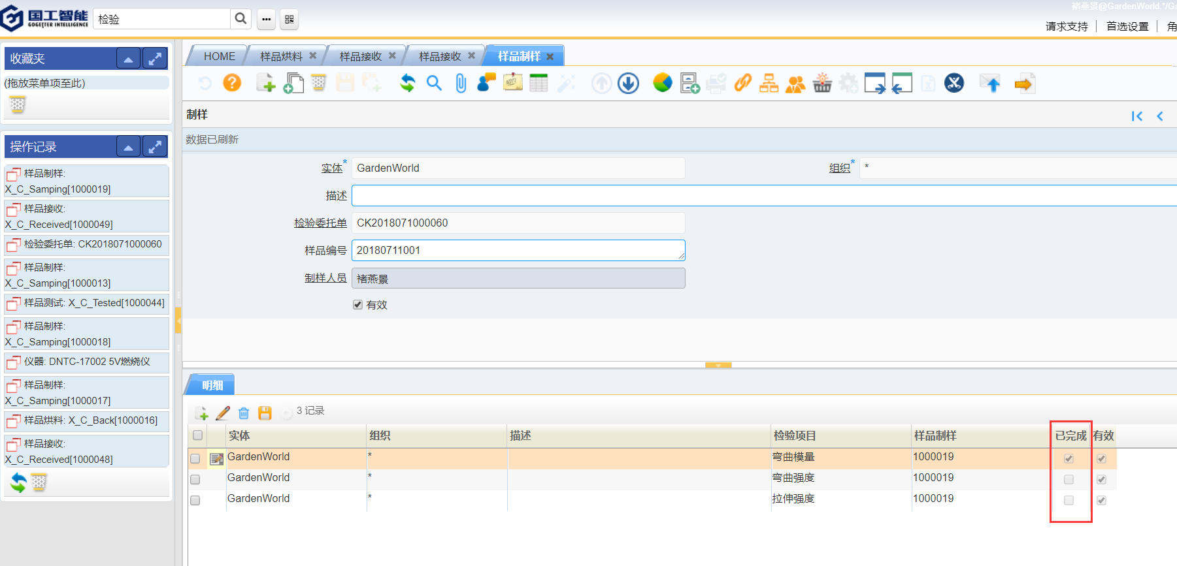Click the orange collapse handle above the 明细 tab
This screenshot has width=1177, height=566.
pos(718,366)
